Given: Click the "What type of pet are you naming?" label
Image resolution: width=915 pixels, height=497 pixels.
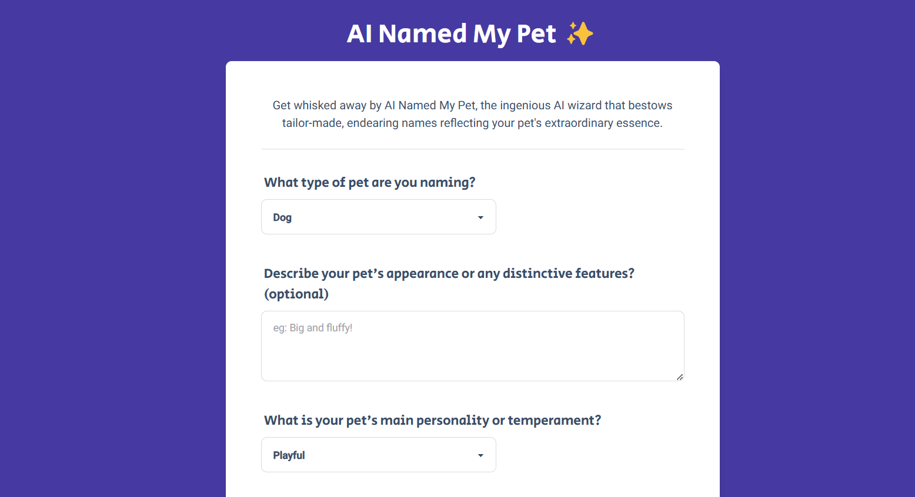Looking at the screenshot, I should (369, 183).
